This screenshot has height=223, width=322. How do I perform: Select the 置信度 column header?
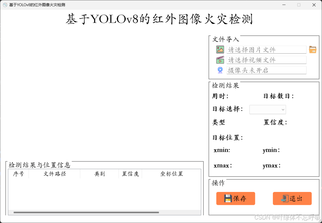pyautogui.click(x=130, y=174)
